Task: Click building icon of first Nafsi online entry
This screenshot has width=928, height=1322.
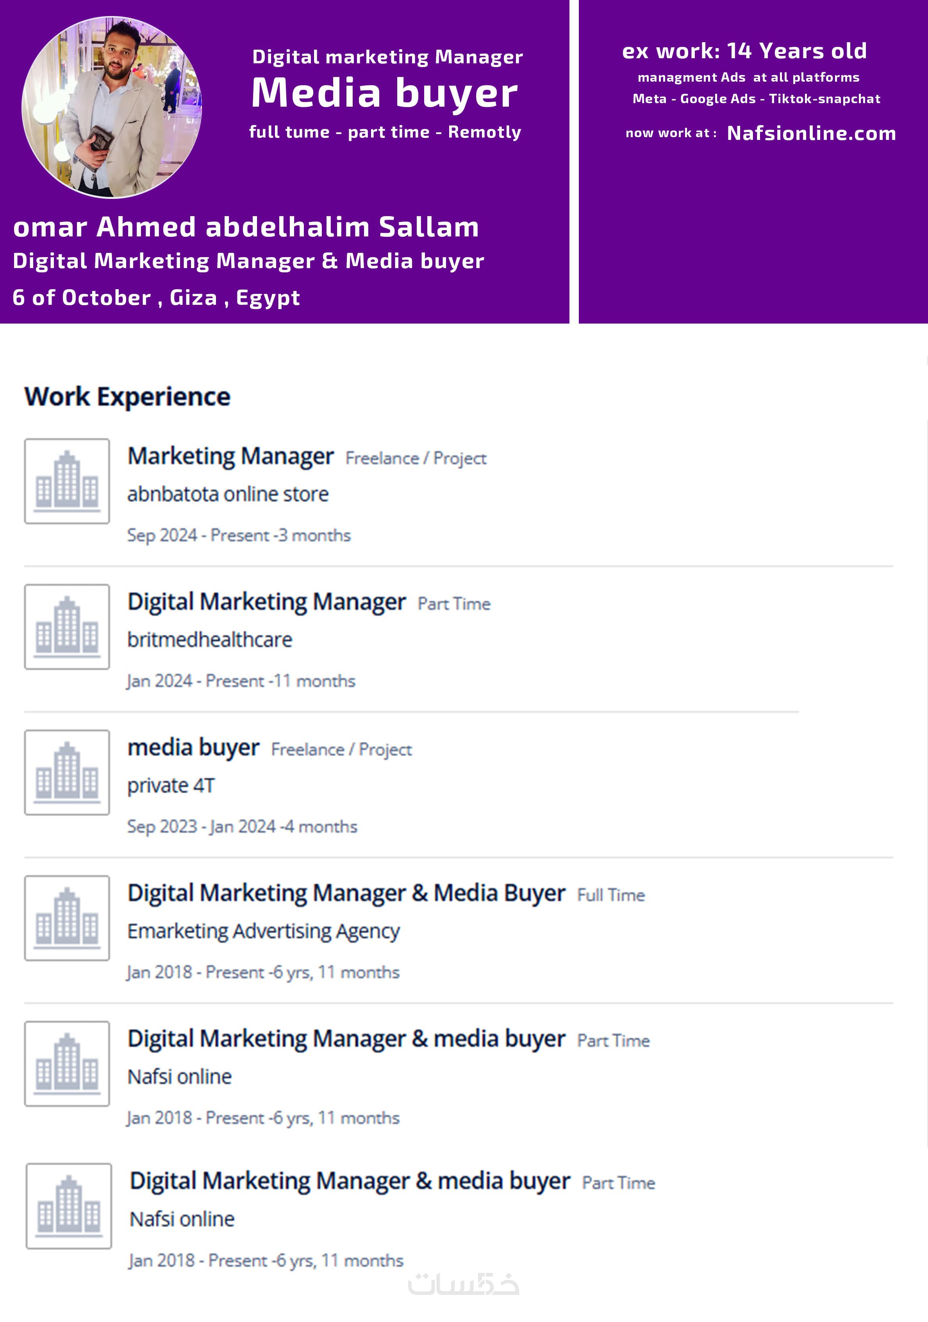Action: 67,1063
